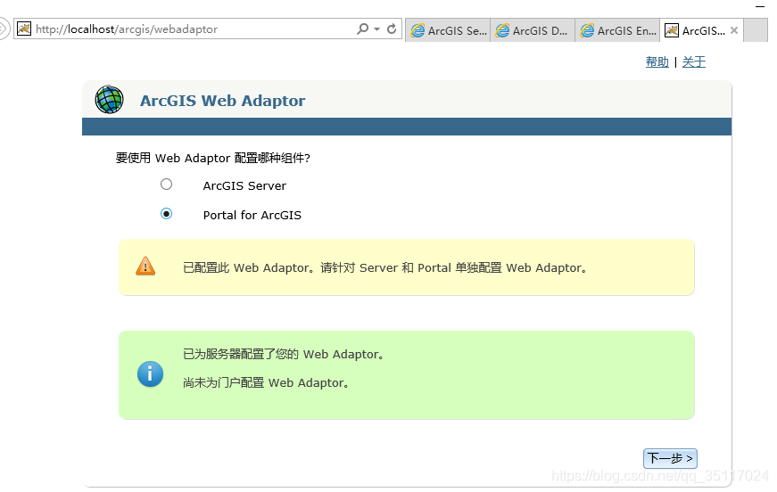The image size is (777, 492).
Task: Open the 关于 about link
Action: point(694,62)
